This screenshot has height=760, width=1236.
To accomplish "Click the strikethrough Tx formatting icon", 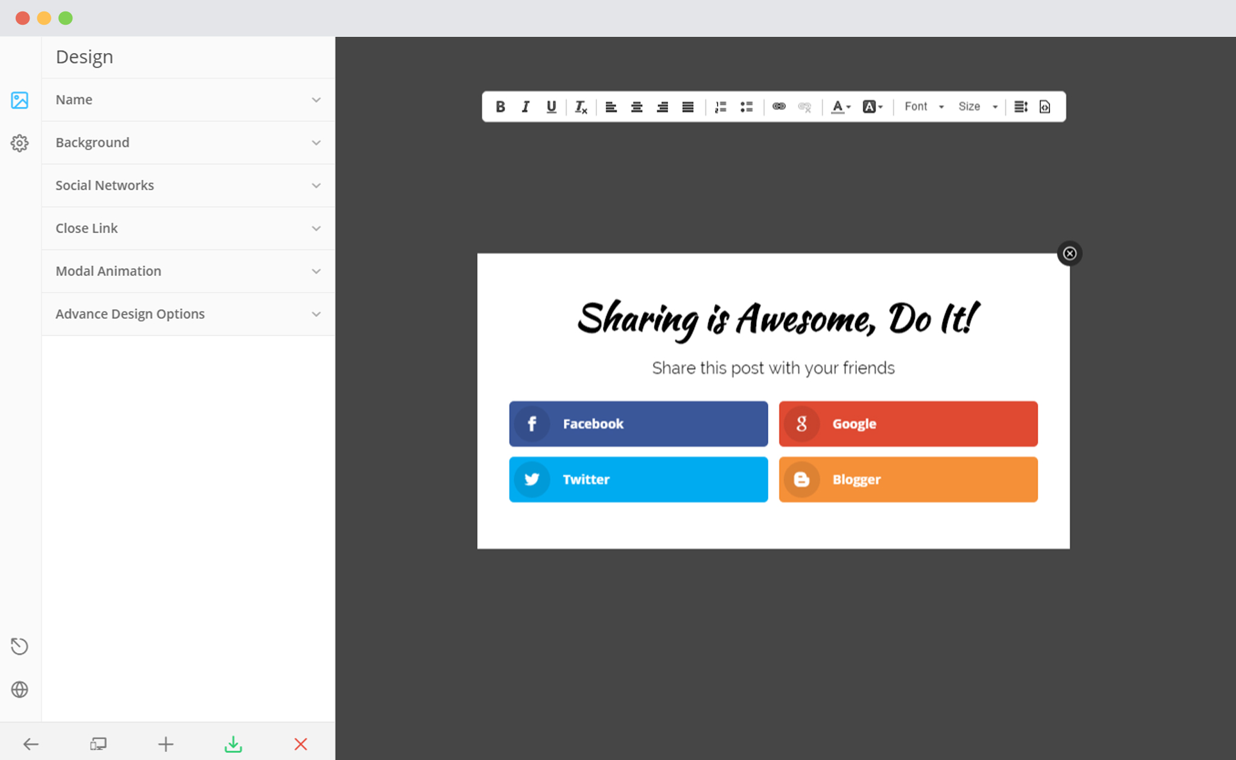I will click(581, 106).
